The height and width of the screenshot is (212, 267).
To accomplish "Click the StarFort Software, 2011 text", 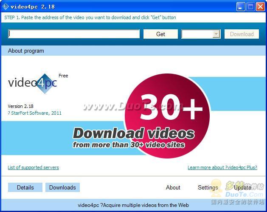I will [34, 113].
